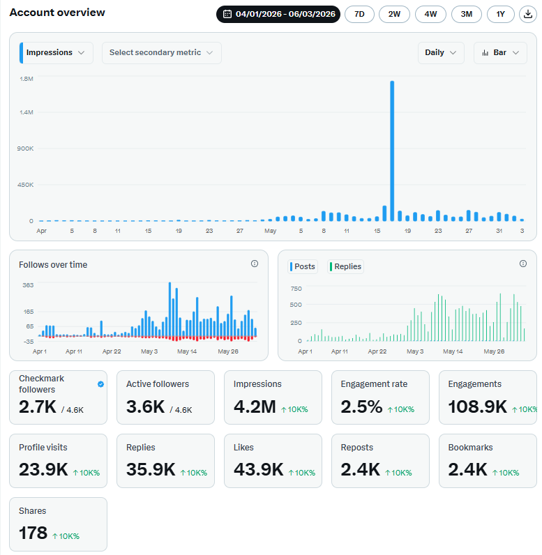542x555 pixels.
Task: Open the Select secondary metric dropdown
Action: pyautogui.click(x=162, y=53)
